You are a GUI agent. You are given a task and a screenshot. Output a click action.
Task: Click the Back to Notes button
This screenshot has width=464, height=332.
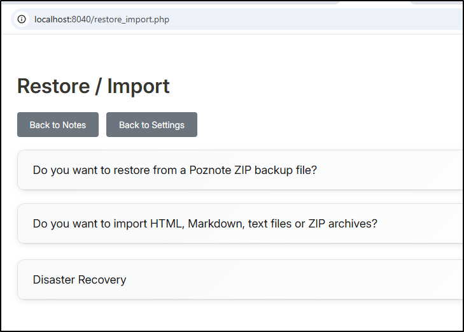coord(58,125)
